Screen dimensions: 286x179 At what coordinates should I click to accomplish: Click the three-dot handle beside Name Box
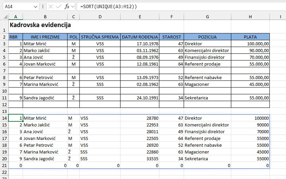coord(43,6)
